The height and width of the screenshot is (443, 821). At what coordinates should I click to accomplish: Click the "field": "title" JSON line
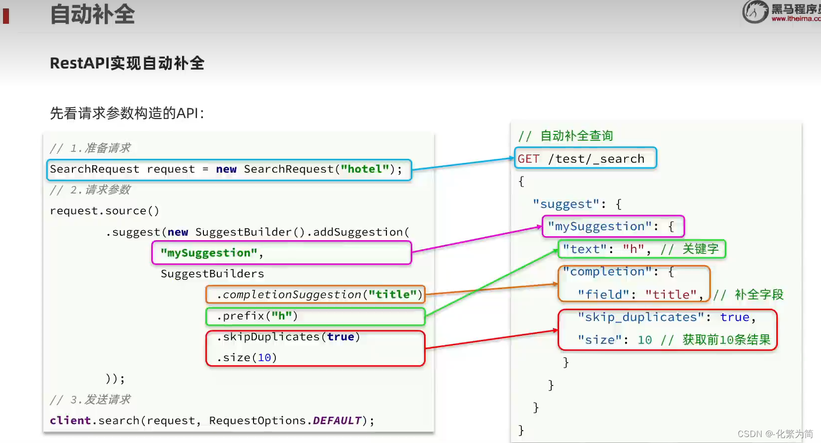640,295
